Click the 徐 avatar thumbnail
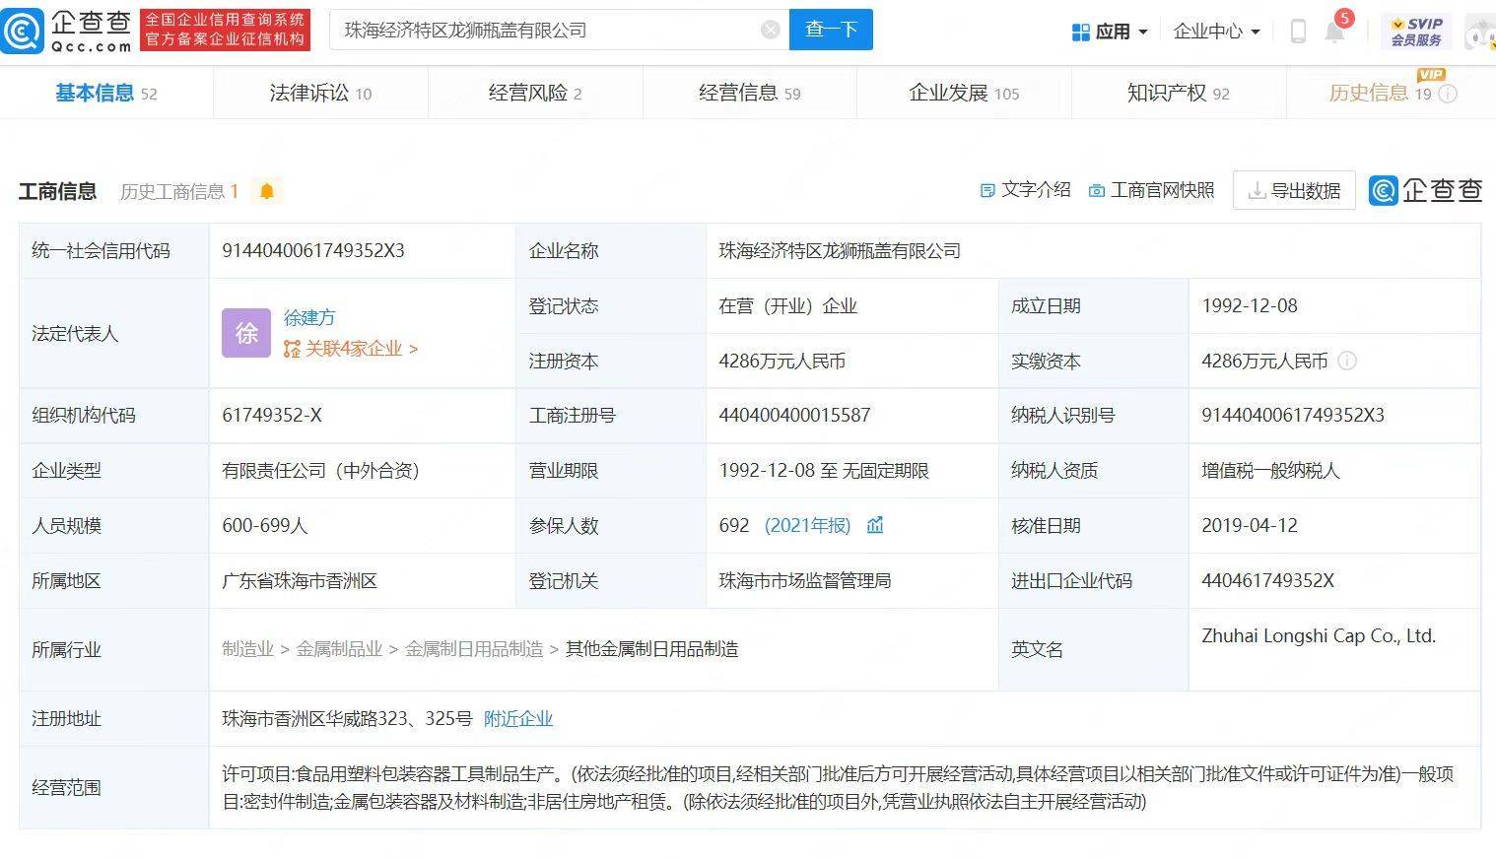 (246, 333)
